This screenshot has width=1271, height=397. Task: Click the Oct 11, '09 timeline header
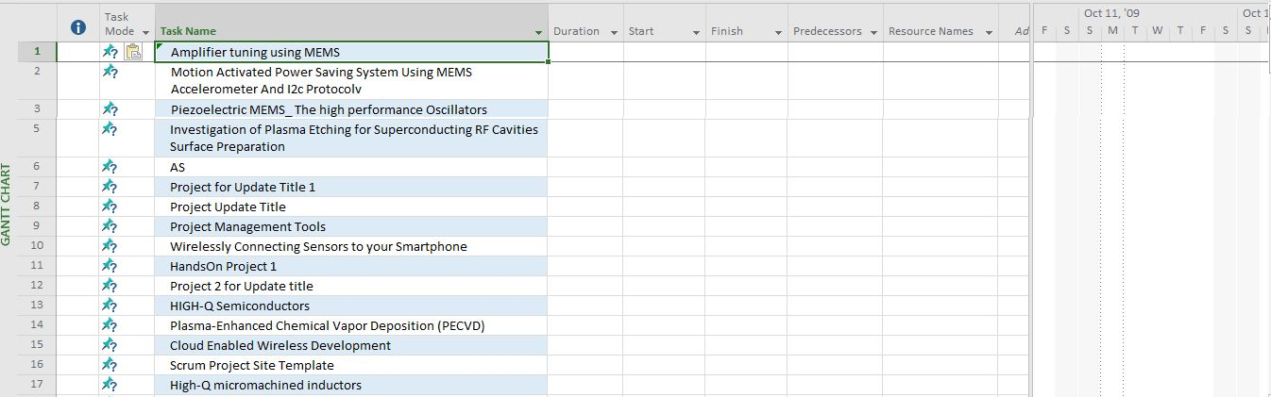pos(1111,13)
